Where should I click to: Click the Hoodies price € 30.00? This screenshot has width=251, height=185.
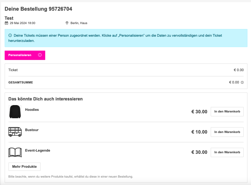point(199,112)
